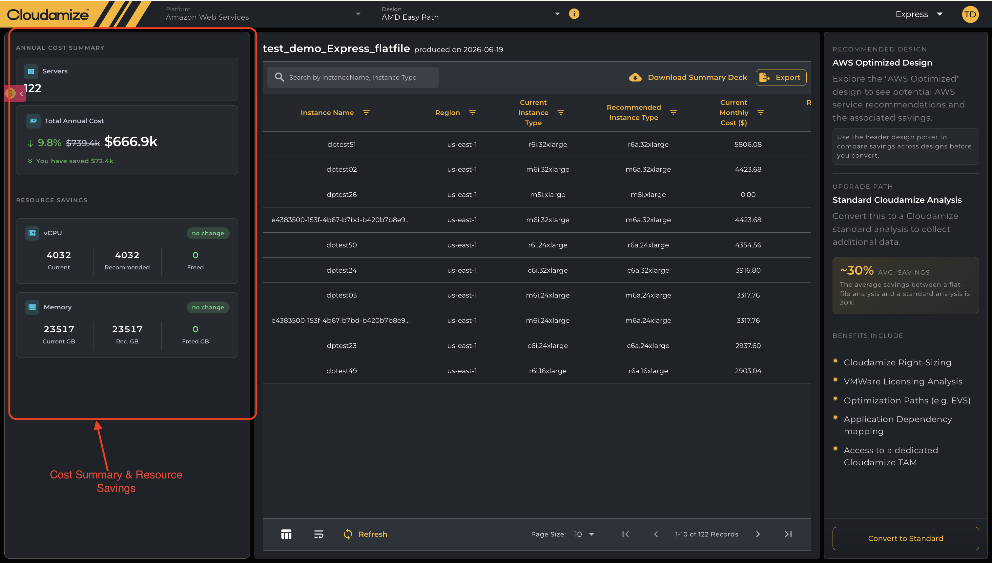Click us-east-1 region for dptest51
Viewport: 992px width, 563px height.
(462, 144)
